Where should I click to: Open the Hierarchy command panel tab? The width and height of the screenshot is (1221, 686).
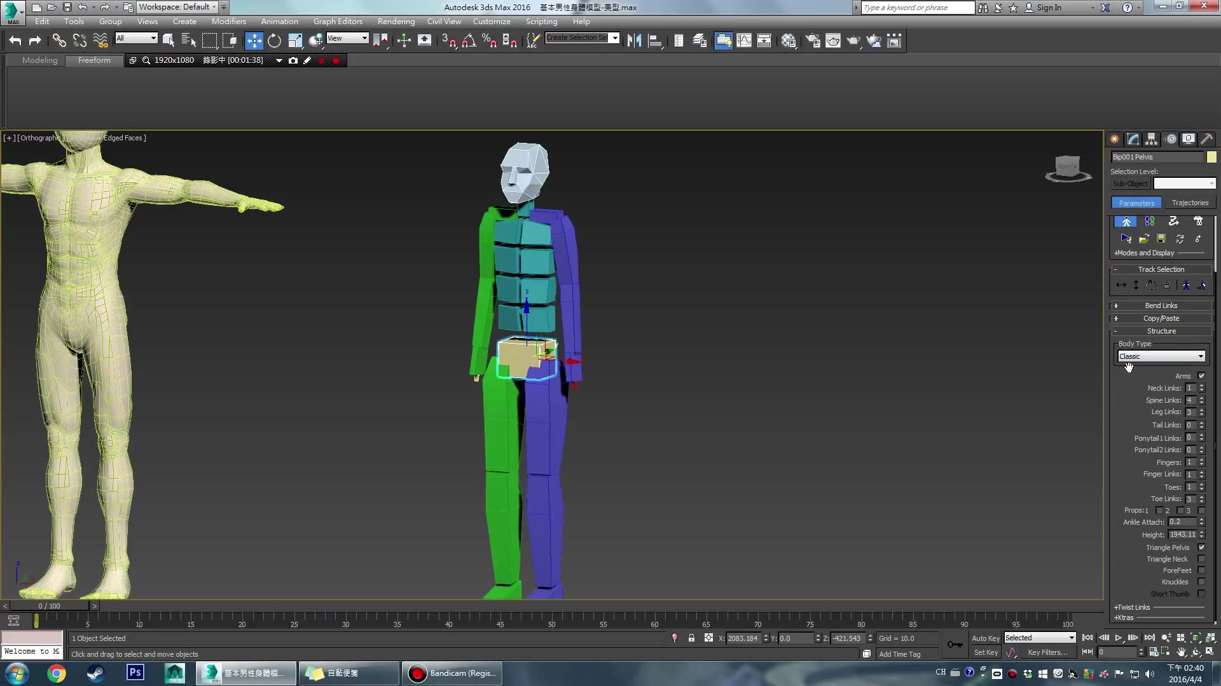tap(1151, 139)
